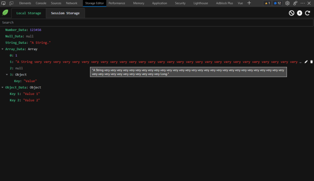The image size is (314, 181).
Task: Delete array item 1 with trash icon
Action: [311, 62]
